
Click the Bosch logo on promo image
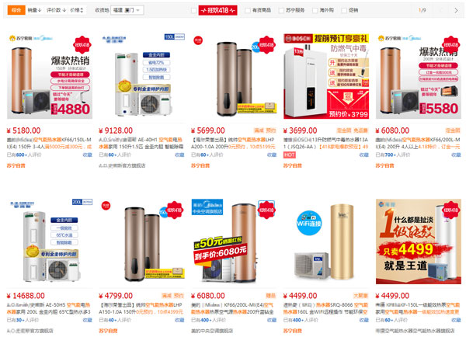298,38
